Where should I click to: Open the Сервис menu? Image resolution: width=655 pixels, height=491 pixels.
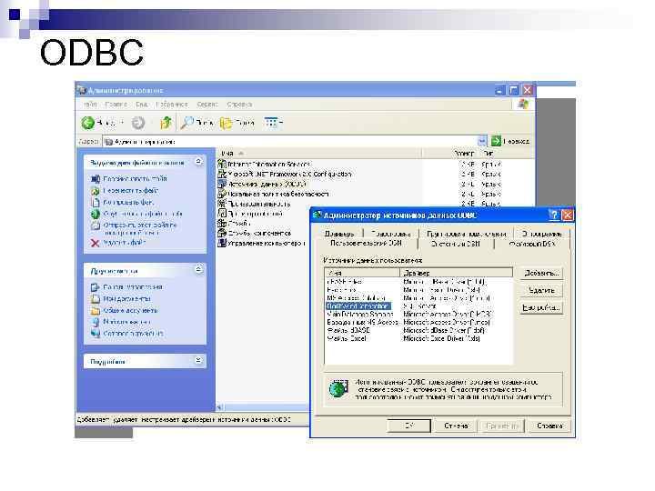(x=207, y=104)
